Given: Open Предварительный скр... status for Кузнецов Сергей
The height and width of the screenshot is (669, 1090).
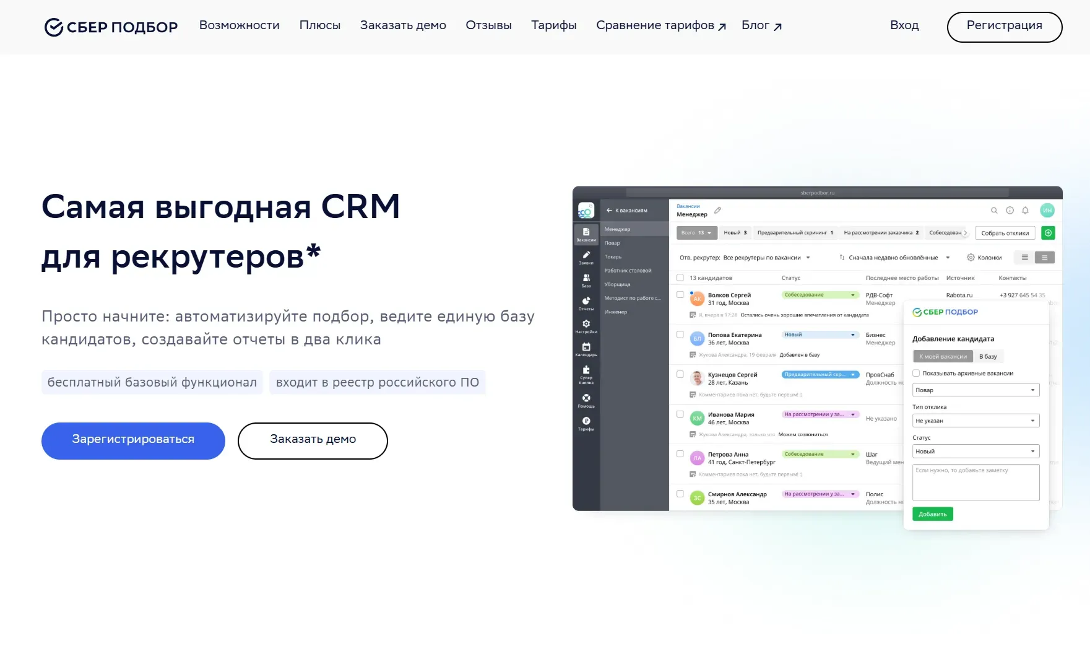Looking at the screenshot, I should pos(820,374).
